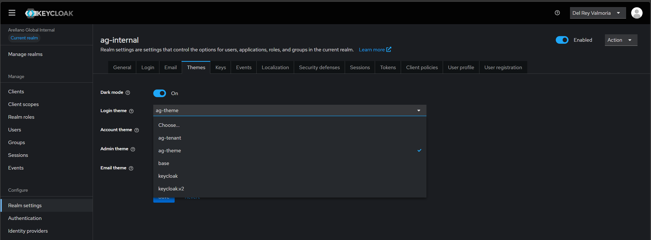Select ag-theme option in the list
This screenshot has height=240, width=651.
(290, 151)
